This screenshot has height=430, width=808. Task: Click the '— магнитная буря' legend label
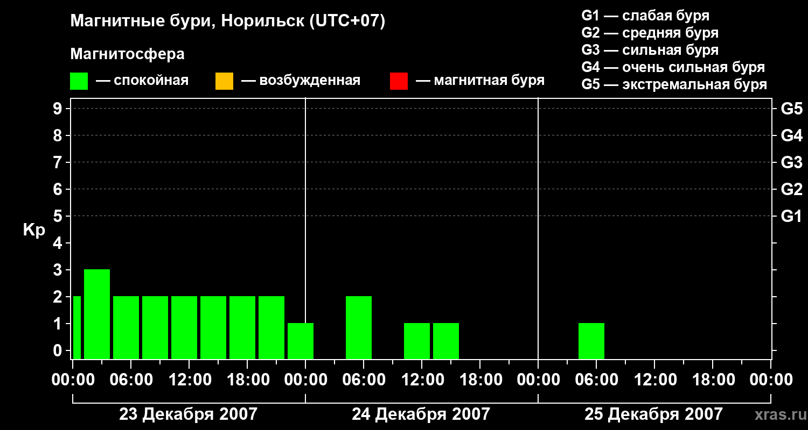480,81
